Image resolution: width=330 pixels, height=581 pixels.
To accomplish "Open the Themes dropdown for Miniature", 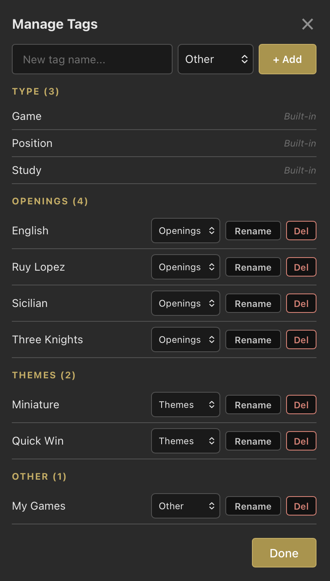I will click(x=185, y=405).
